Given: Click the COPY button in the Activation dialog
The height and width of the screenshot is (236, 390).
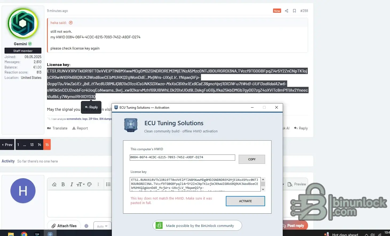Looking at the screenshot, I should point(252,159).
